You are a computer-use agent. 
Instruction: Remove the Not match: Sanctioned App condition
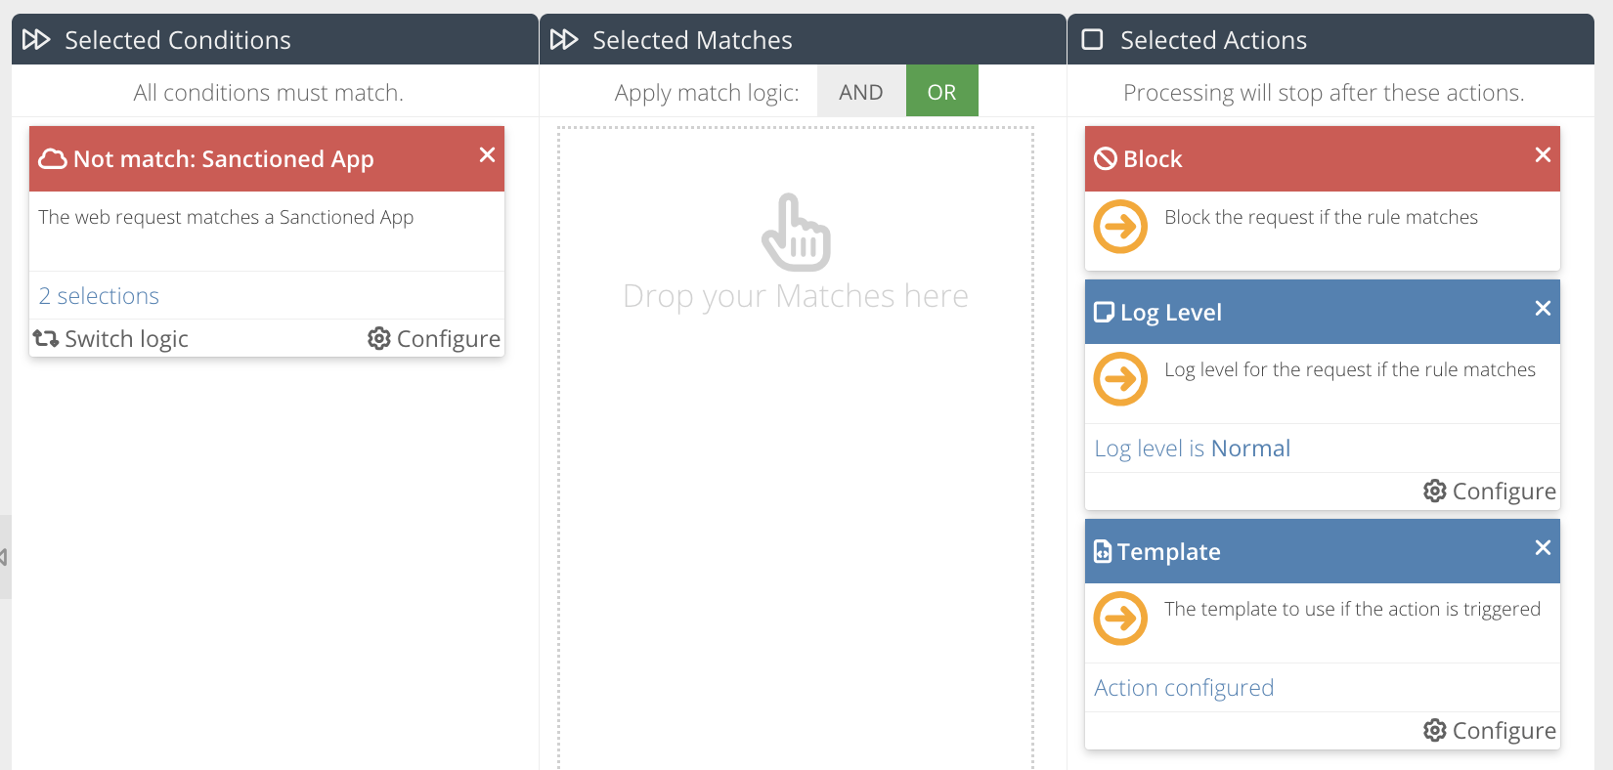pyautogui.click(x=487, y=155)
